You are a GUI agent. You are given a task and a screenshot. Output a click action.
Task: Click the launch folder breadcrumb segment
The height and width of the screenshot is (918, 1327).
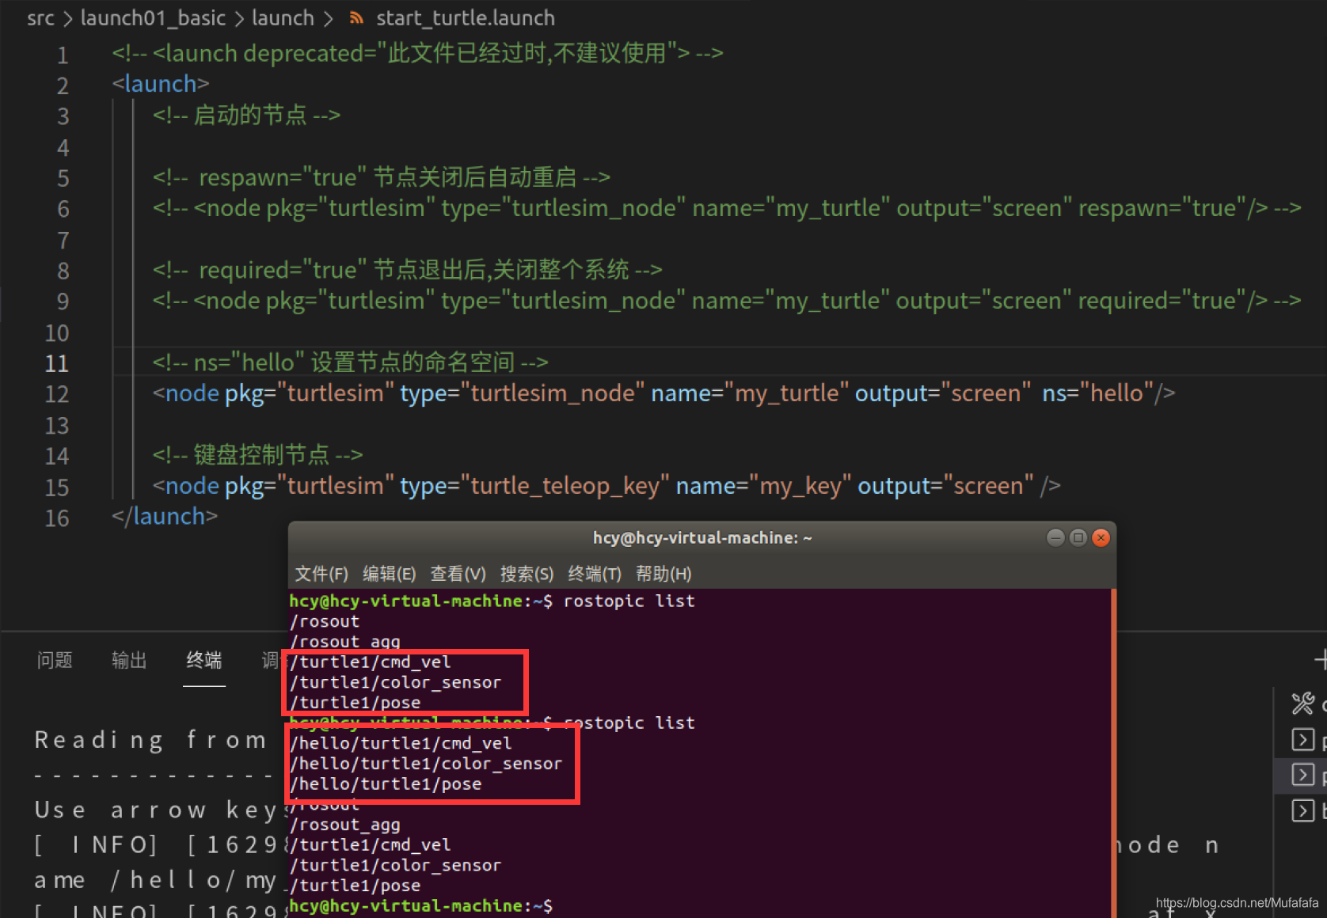pyautogui.click(x=283, y=18)
